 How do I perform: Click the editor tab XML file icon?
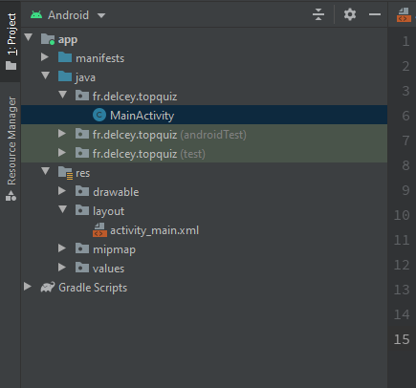404,14
